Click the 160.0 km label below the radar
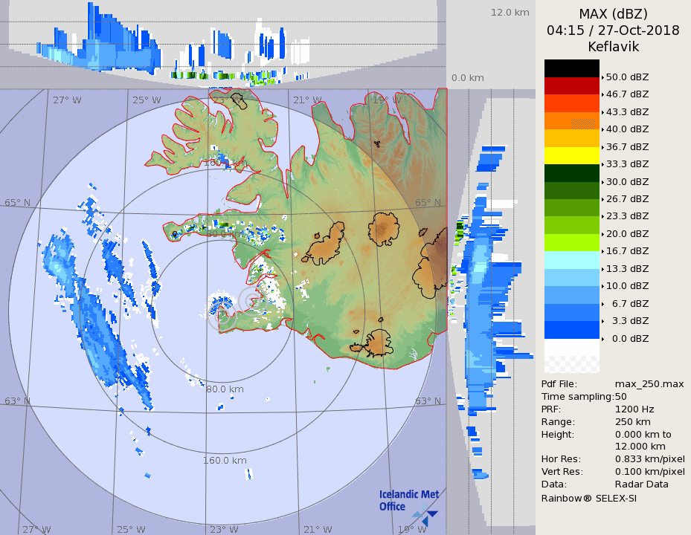 click(225, 461)
